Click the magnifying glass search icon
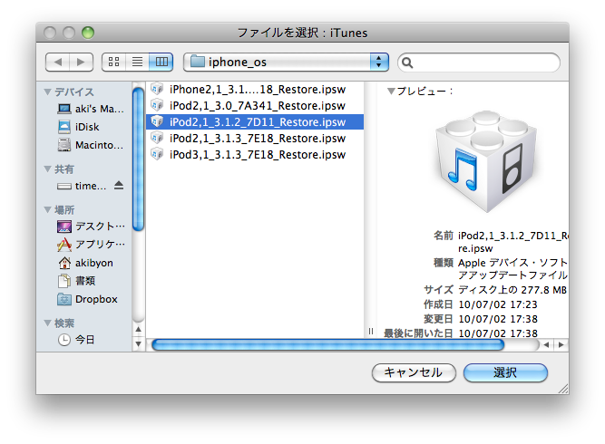The height and width of the screenshot is (444, 605). tap(407, 63)
